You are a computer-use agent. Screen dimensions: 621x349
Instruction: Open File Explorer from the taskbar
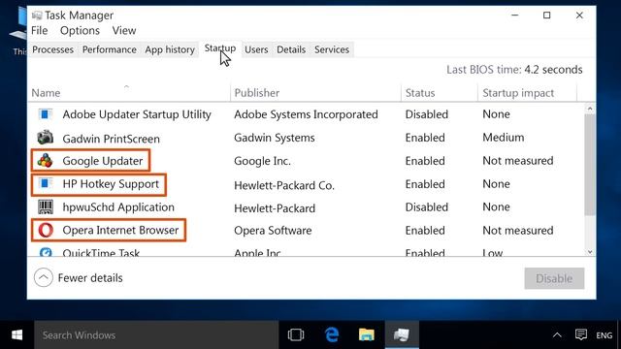click(367, 335)
